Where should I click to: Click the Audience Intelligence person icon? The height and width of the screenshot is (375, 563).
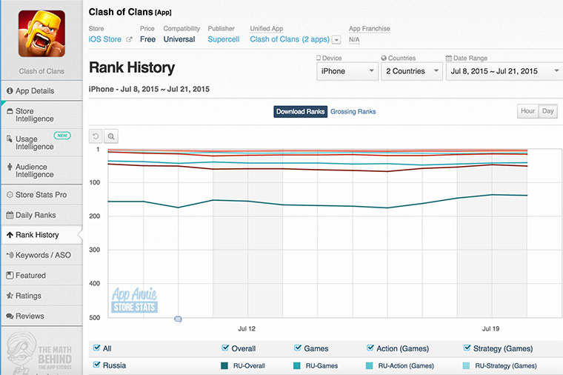coord(10,167)
